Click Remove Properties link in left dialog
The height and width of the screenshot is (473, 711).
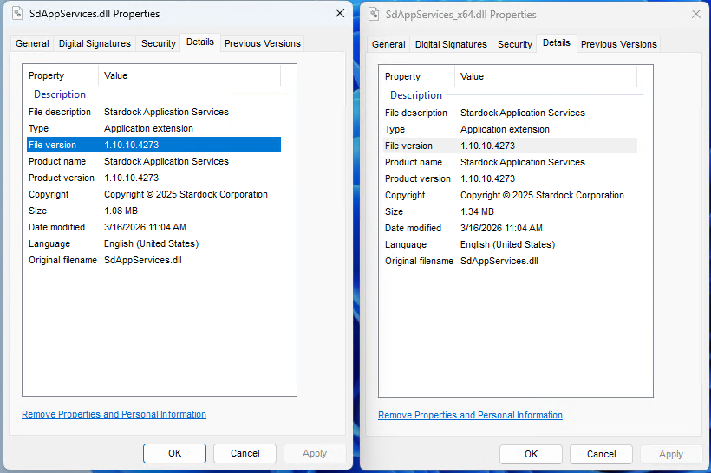[114, 415]
